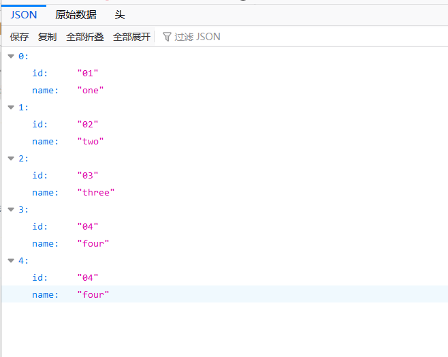Image resolution: width=448 pixels, height=357 pixels.
Task: Select the index label 0:
Action: tap(23, 57)
